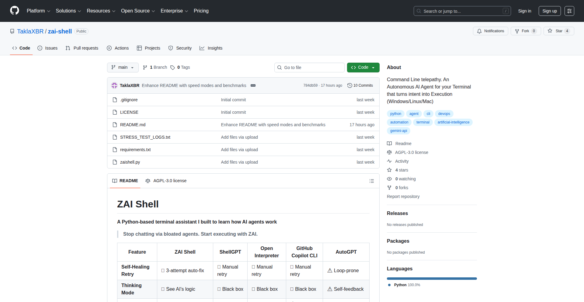Expand the Platform navigation menu

pyautogui.click(x=38, y=11)
